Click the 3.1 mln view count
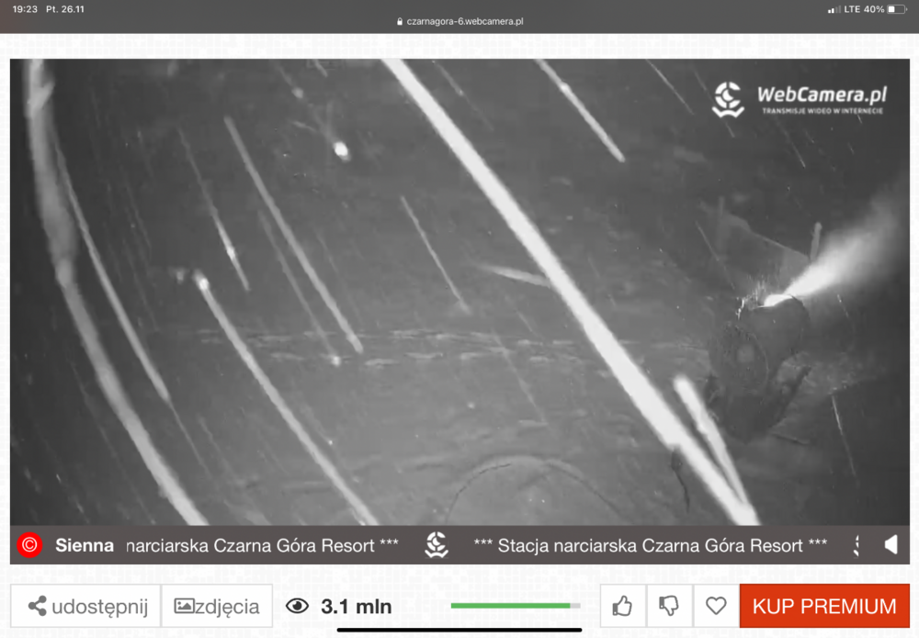 356,607
